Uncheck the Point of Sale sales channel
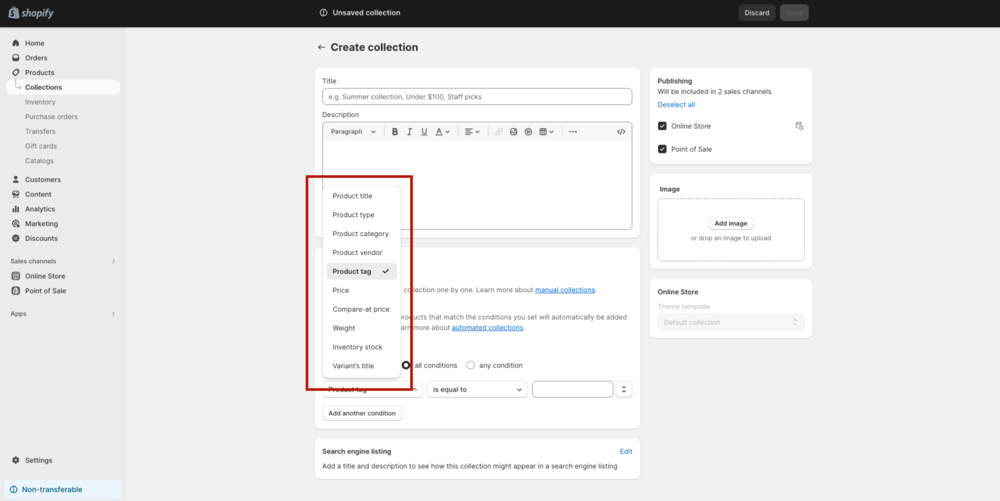The height and width of the screenshot is (501, 1000). [x=662, y=149]
